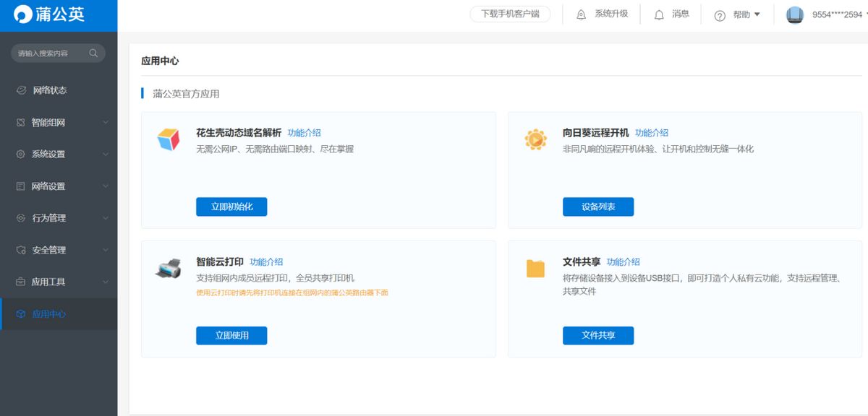
Task: Click the 花生壳 colorful cube app icon
Action: [169, 139]
